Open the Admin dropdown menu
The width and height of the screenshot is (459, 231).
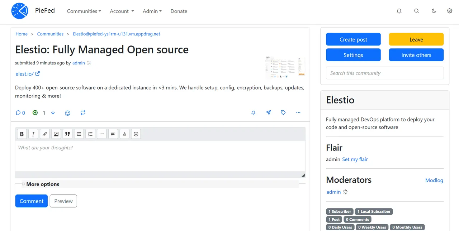[x=152, y=11]
